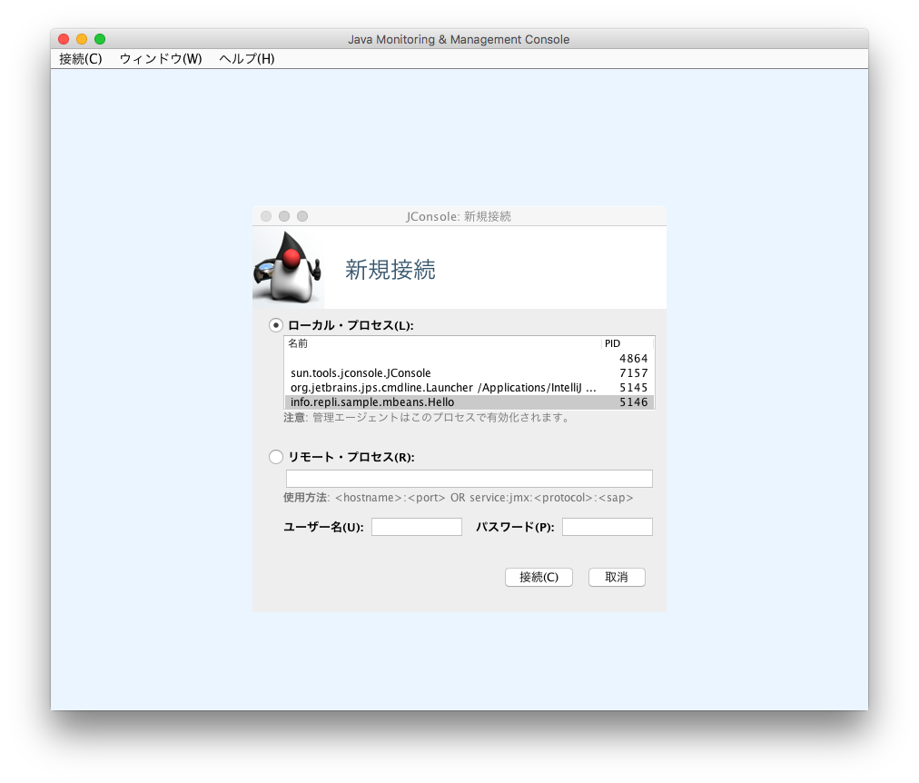Select the リモート・プロセス radio button
The width and height of the screenshot is (919, 783).
pyautogui.click(x=275, y=457)
